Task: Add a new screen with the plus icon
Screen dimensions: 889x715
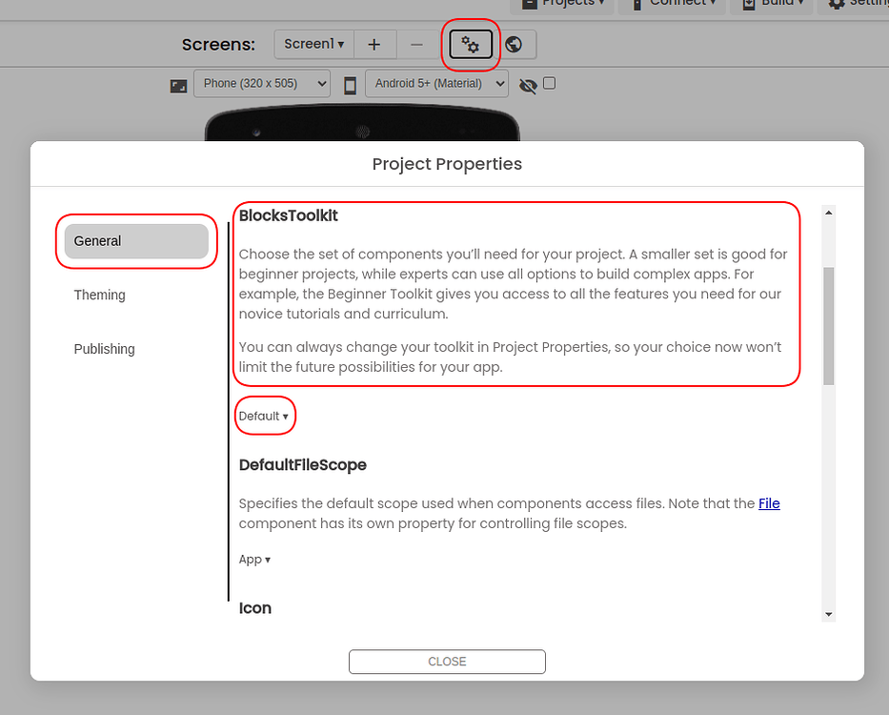Action: 374,44
